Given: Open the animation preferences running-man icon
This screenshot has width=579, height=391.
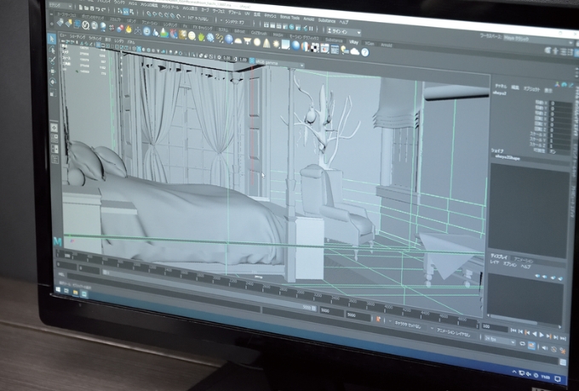Looking at the screenshot, I should pos(562,351).
